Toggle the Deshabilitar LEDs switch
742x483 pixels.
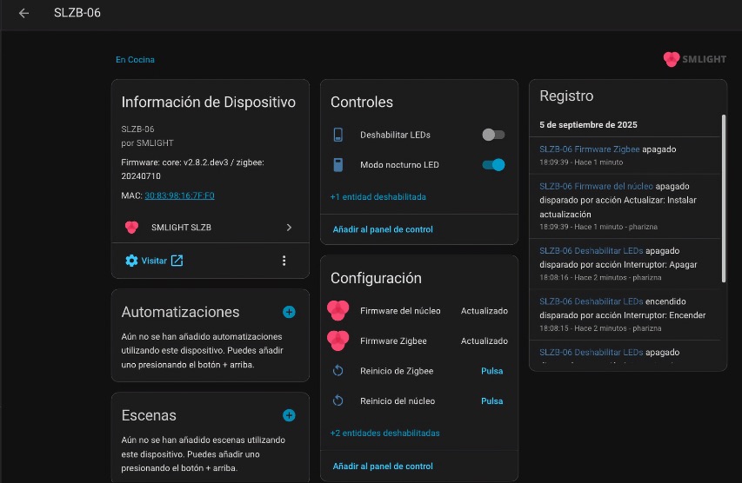coord(493,135)
